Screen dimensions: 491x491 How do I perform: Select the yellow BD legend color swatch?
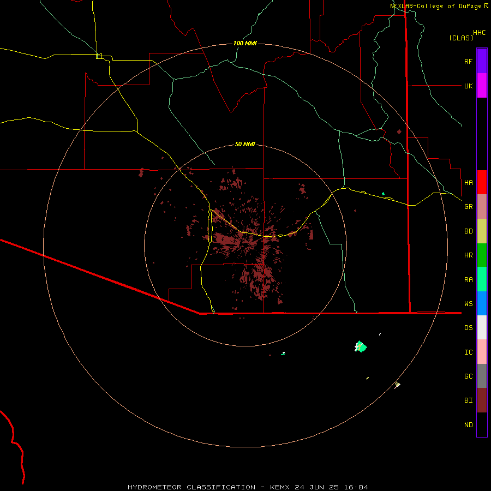[482, 231]
